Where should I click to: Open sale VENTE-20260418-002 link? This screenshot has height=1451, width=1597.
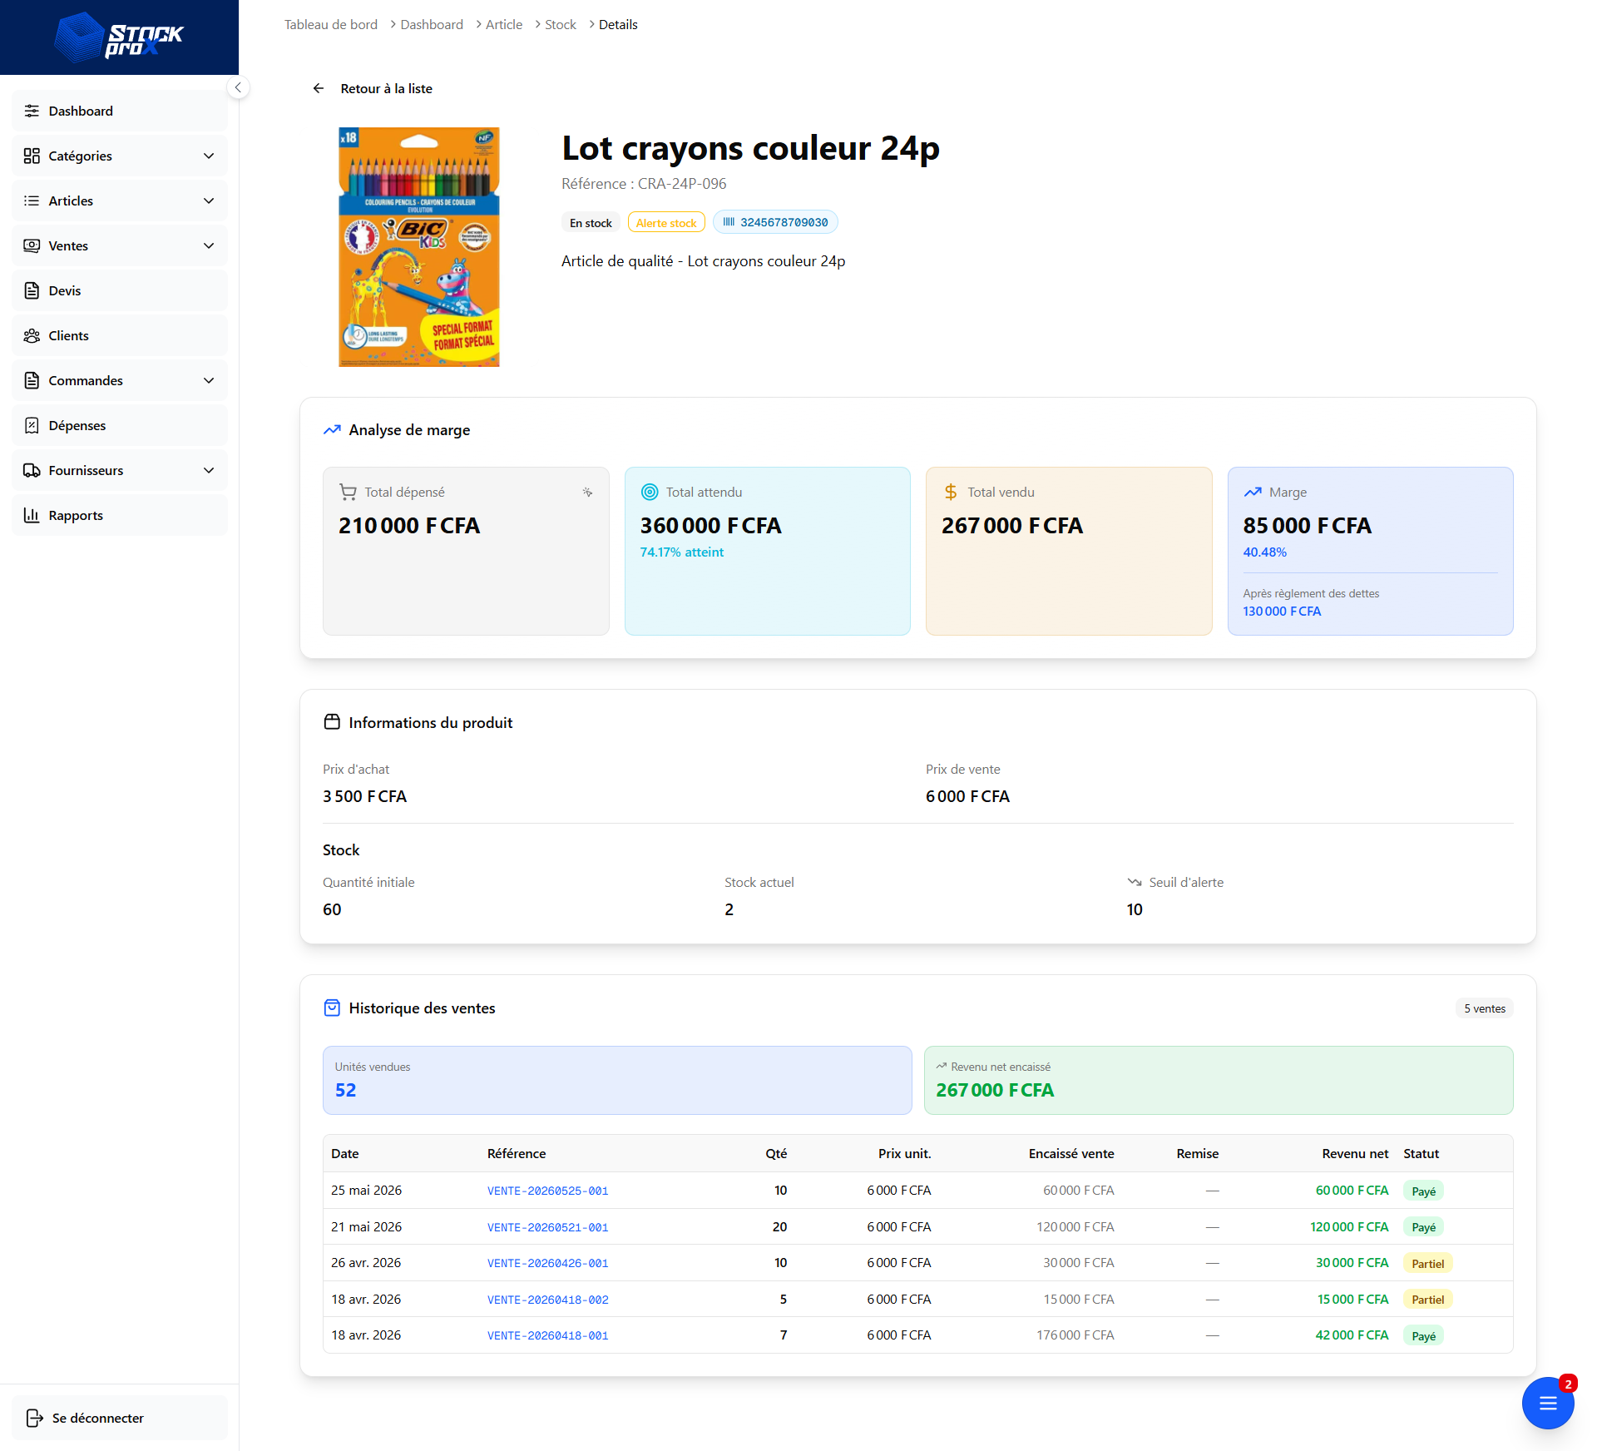point(547,1300)
